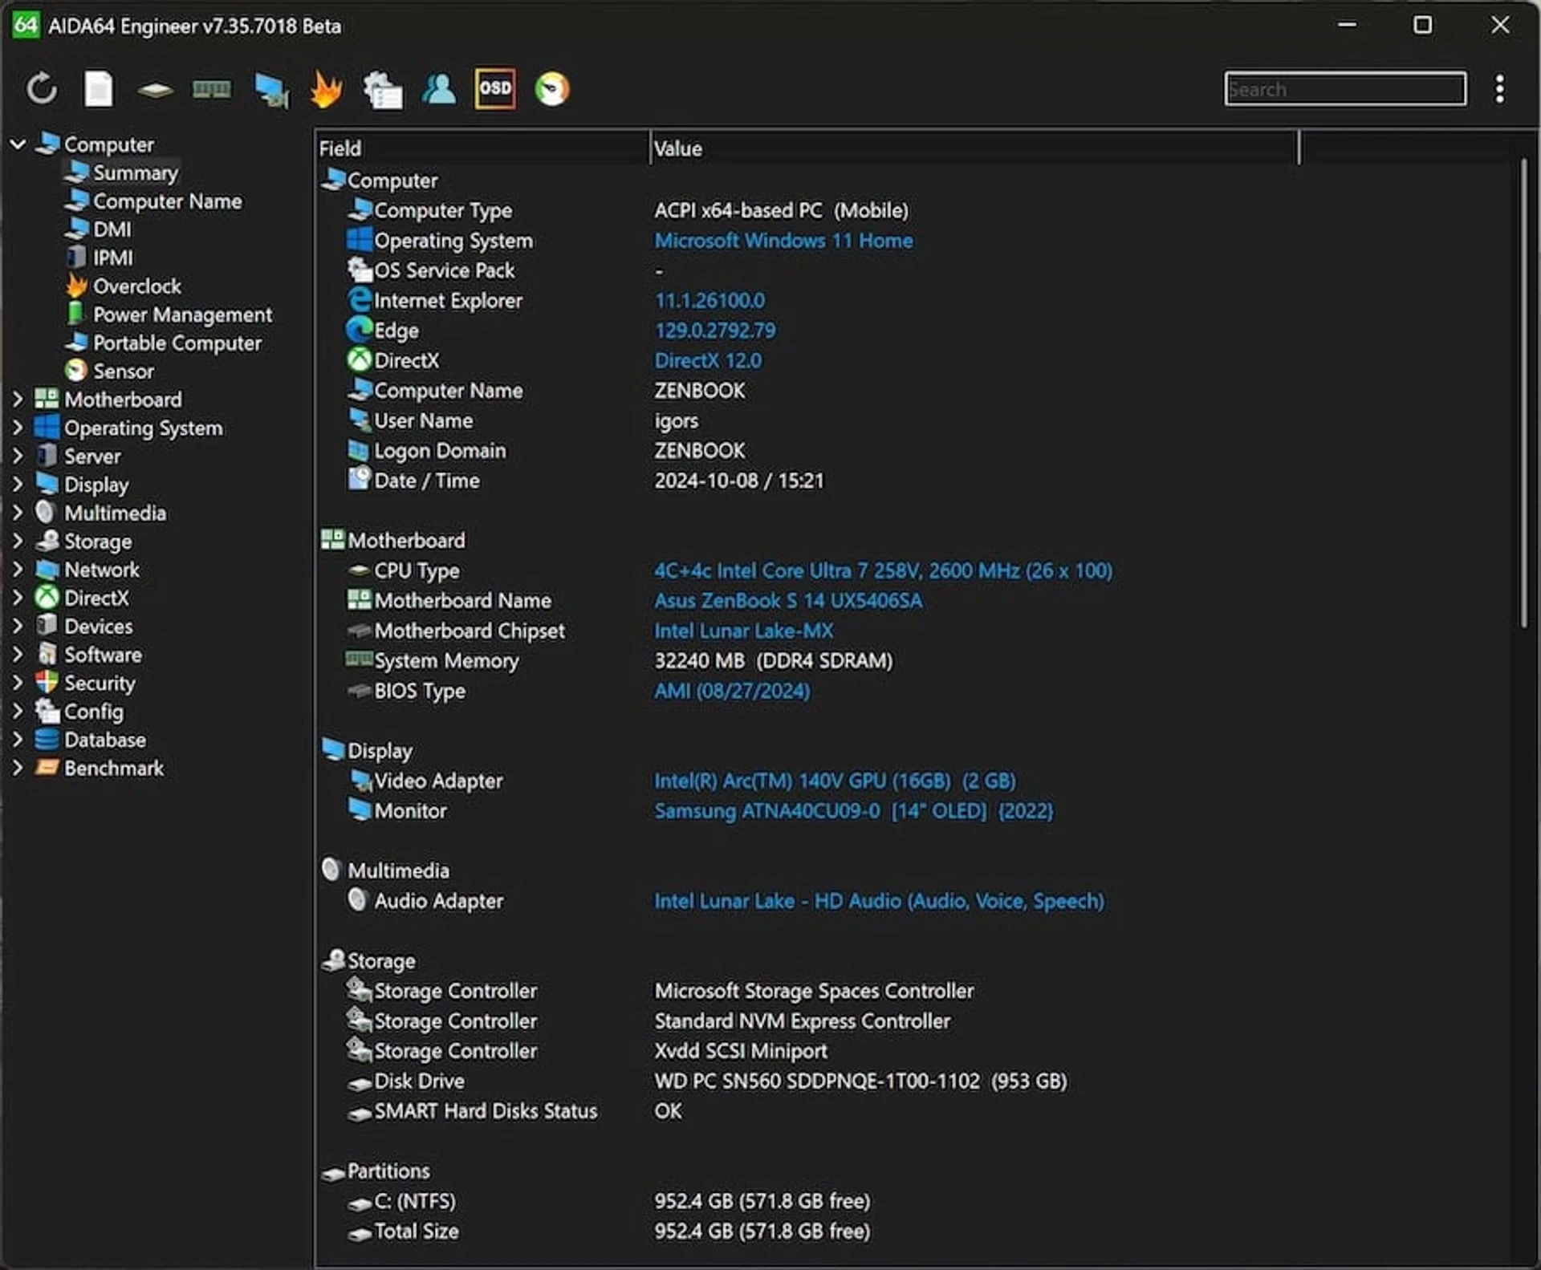Select the Logon Domain row
1541x1270 pixels.
[915, 451]
